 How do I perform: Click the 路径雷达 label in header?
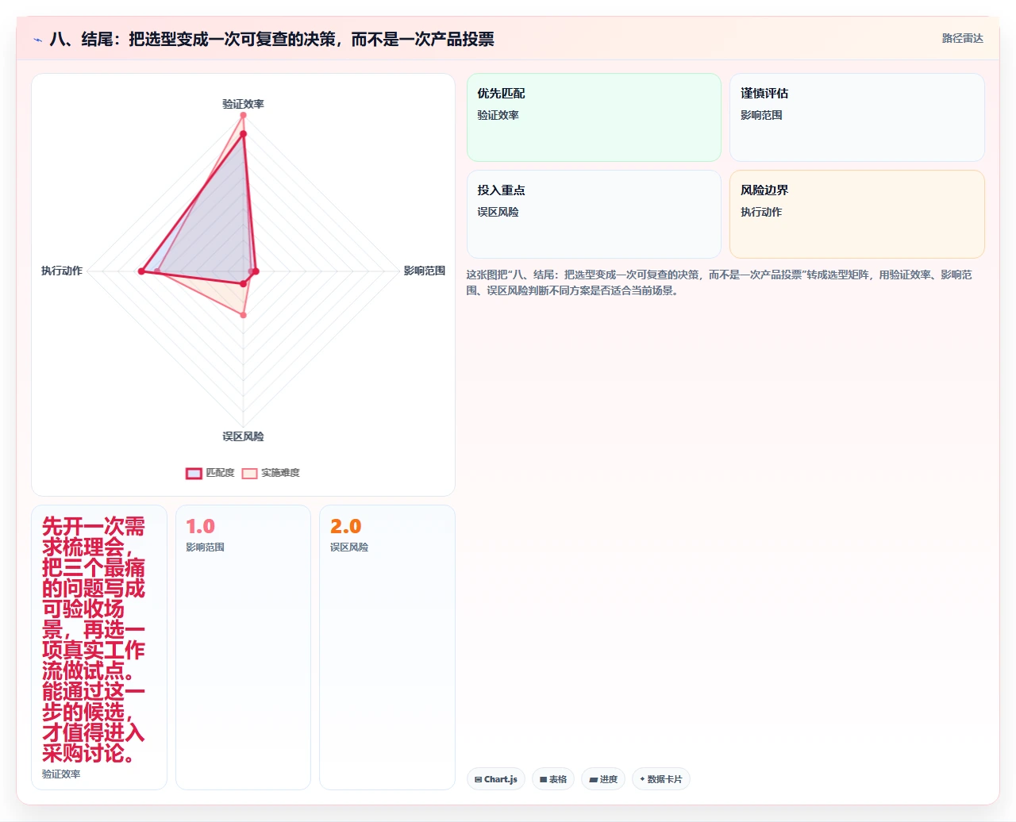tap(962, 38)
